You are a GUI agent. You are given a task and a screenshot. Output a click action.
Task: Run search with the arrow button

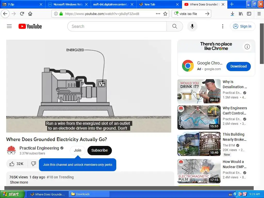(207, 14)
